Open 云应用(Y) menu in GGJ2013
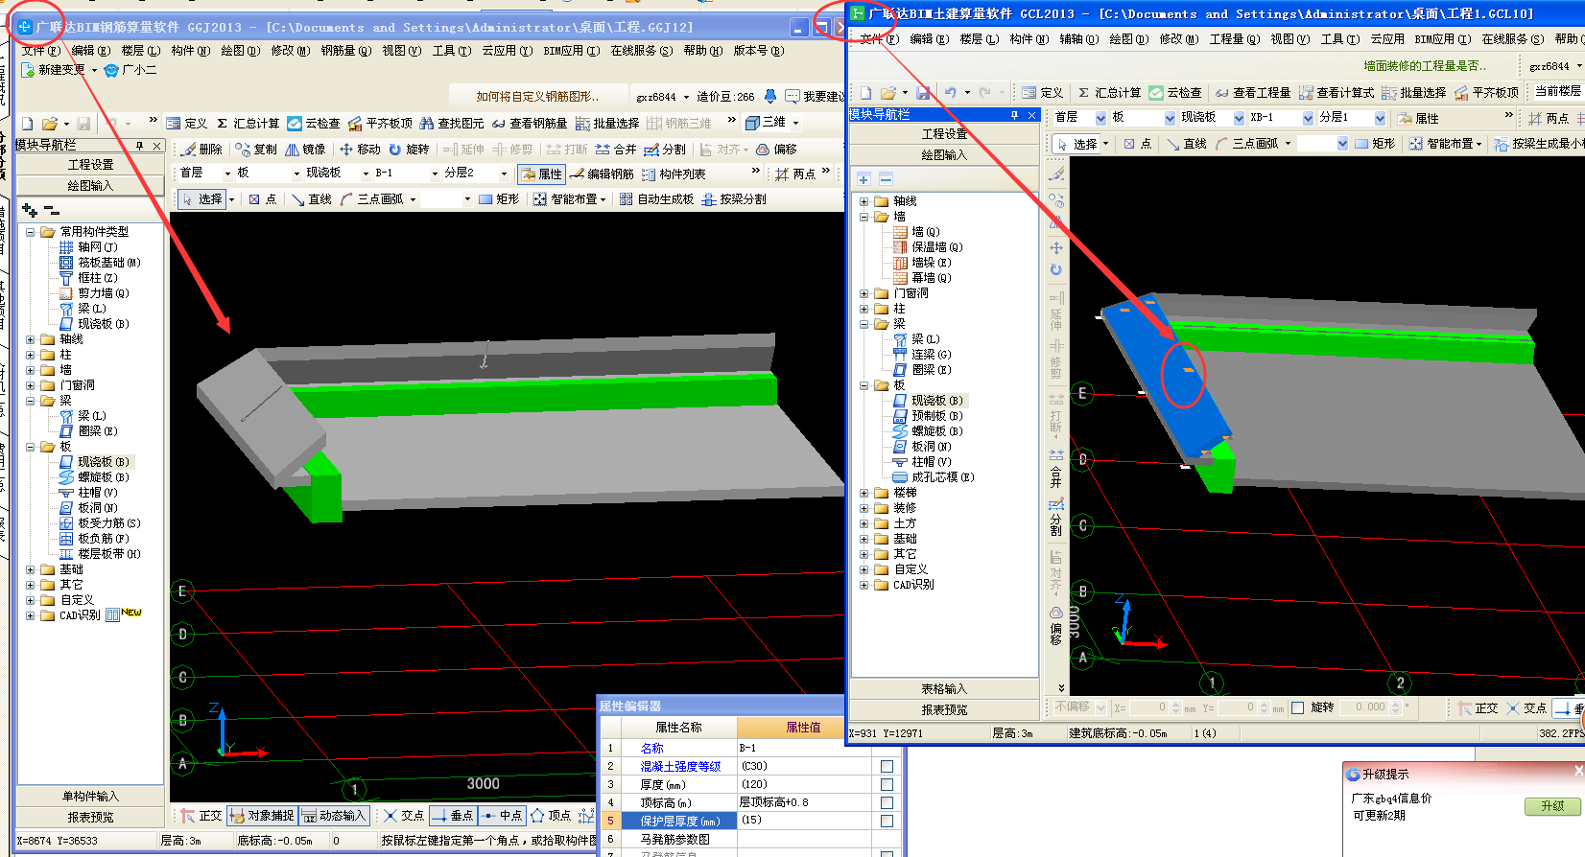 (x=506, y=51)
